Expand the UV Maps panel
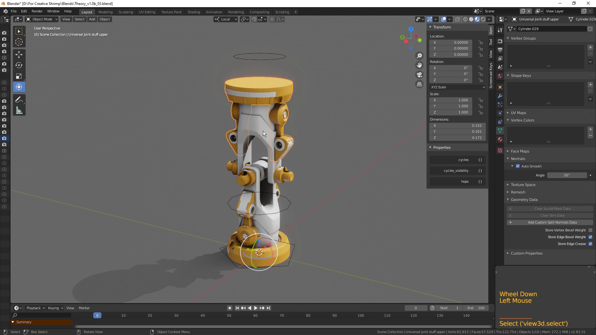Viewport: 596px width, 335px height. (x=518, y=113)
